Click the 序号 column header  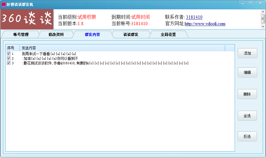coord(13,48)
